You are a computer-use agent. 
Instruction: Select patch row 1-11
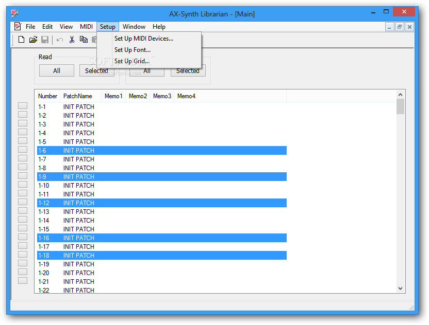[x=162, y=194]
